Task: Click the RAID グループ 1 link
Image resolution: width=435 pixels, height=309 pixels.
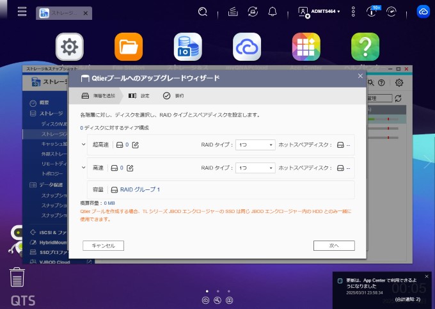Action: (140, 189)
